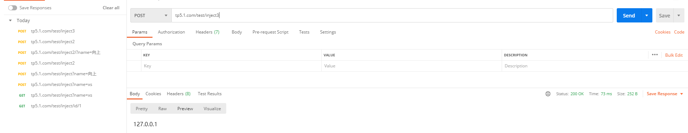Send the request
This screenshot has width=688, height=133.
point(629,15)
